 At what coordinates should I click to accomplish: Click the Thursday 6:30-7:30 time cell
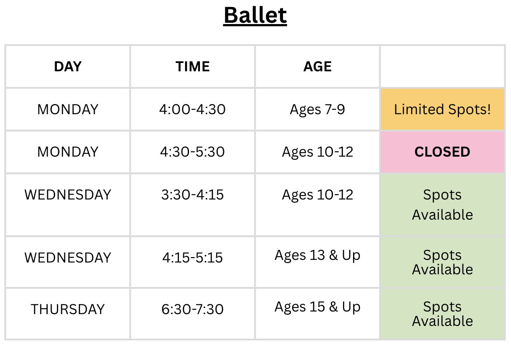pos(192,314)
